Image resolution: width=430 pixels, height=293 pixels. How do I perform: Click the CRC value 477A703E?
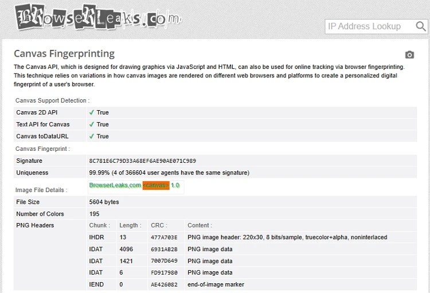click(x=164, y=237)
